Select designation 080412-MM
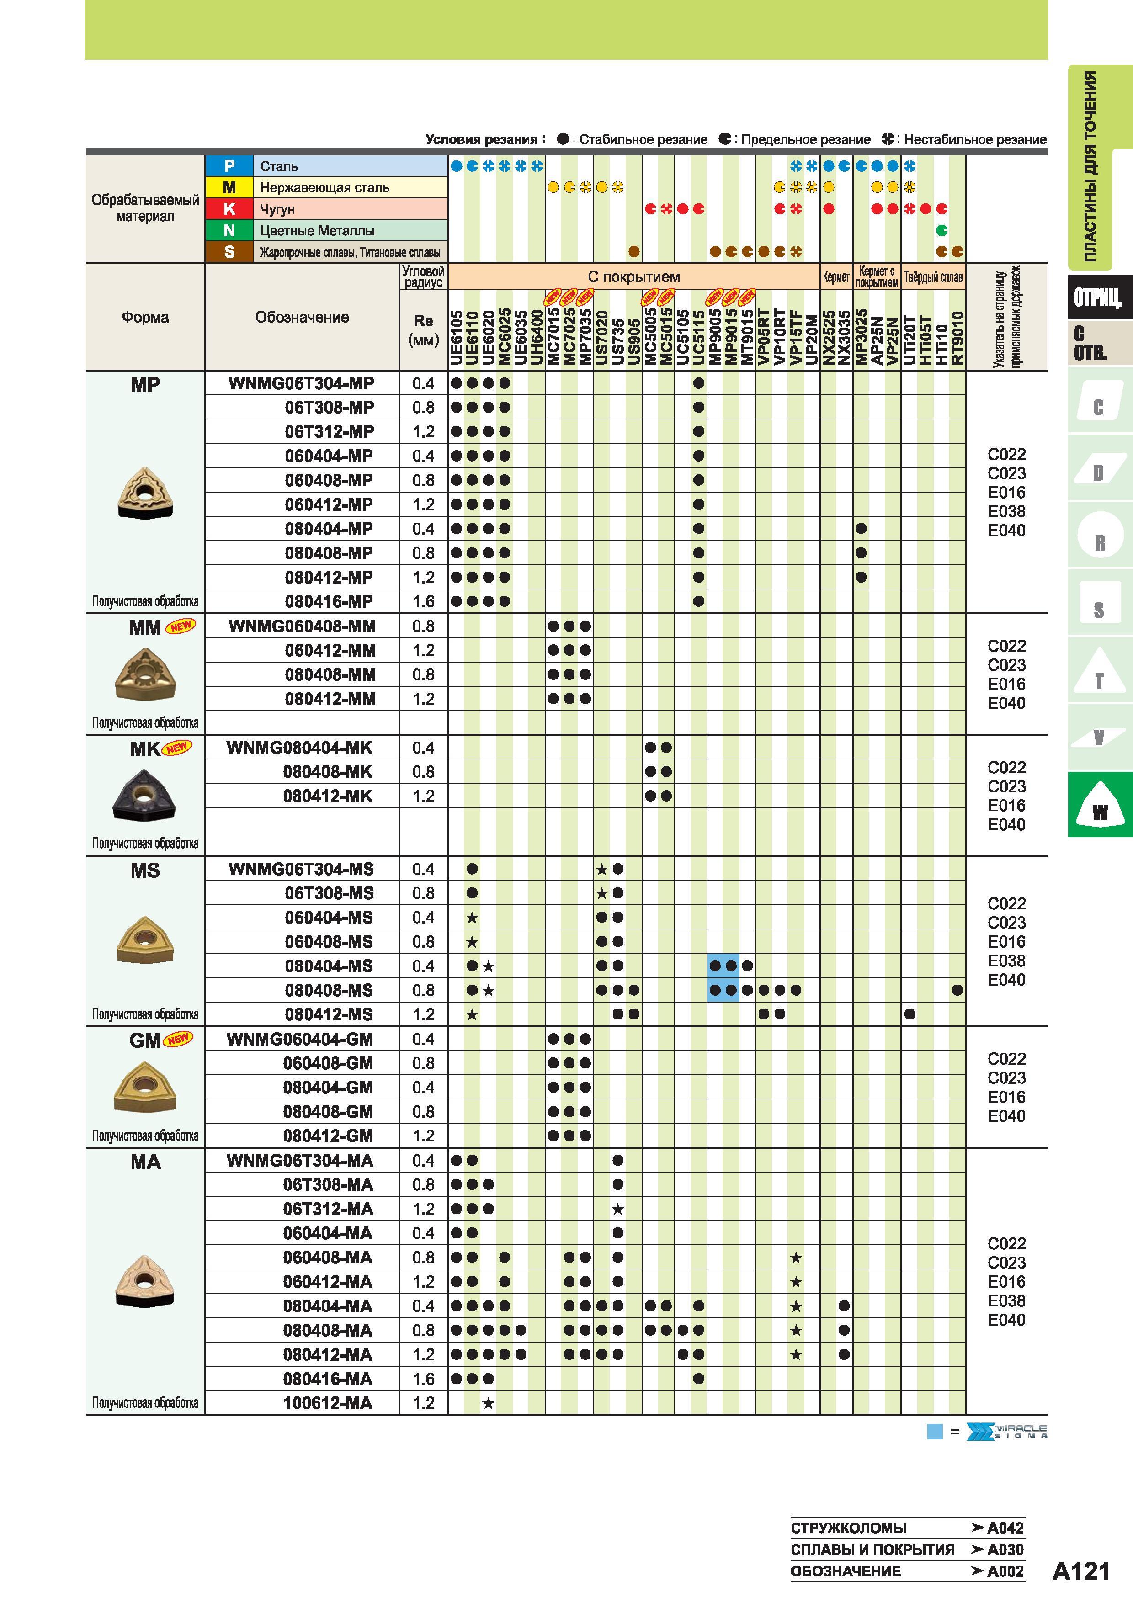This screenshot has height=1603, width=1133. click(x=330, y=699)
